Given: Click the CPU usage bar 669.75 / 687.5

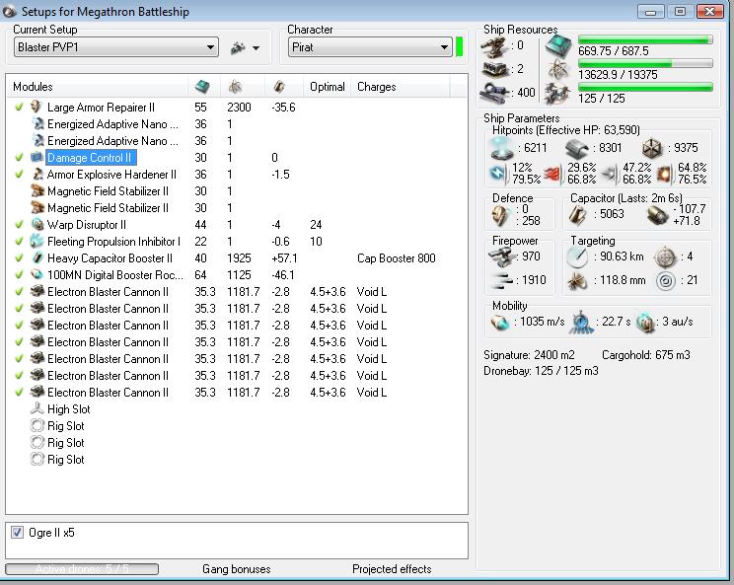Looking at the screenshot, I should coord(645,40).
